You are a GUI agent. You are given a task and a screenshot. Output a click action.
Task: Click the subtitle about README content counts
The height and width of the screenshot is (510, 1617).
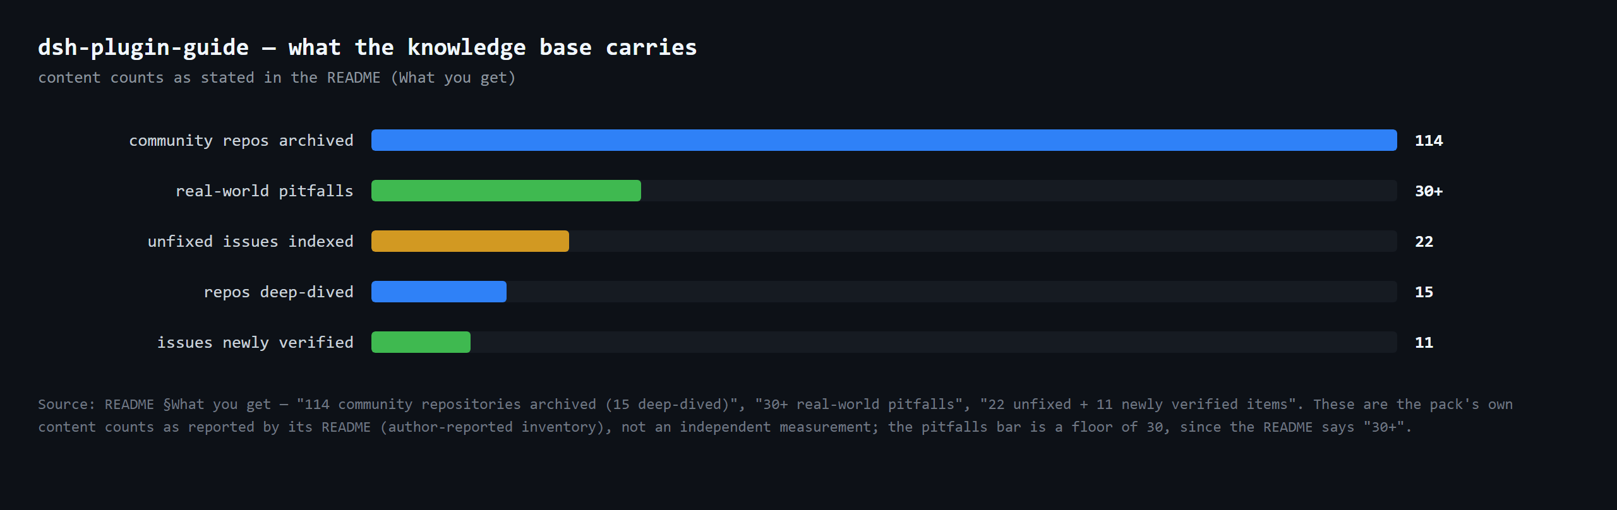[x=277, y=78]
